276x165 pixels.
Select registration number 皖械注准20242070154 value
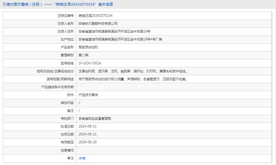(95, 15)
